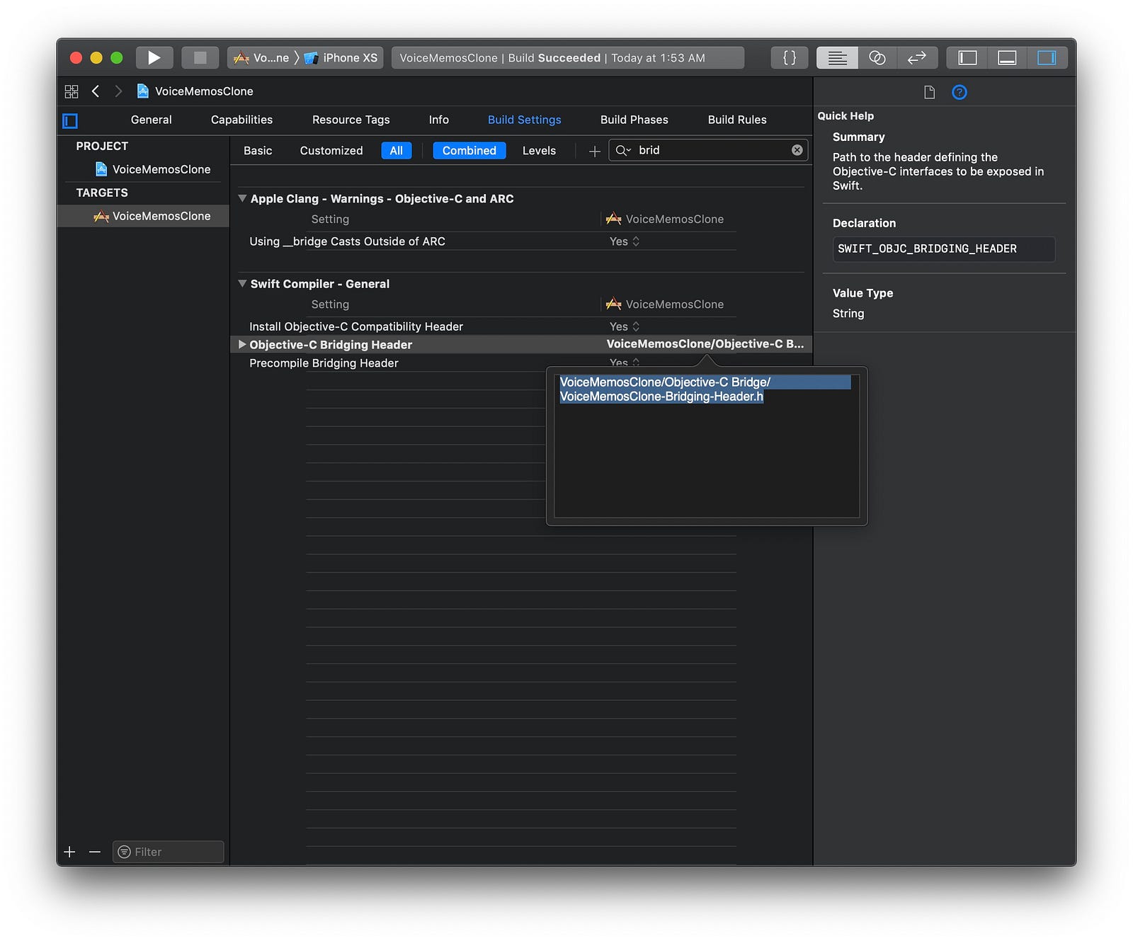This screenshot has width=1133, height=941.
Task: Switch to Levels settings view
Action: pos(539,151)
